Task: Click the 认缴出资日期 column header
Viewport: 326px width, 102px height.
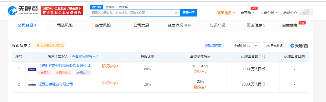Action: (294, 57)
